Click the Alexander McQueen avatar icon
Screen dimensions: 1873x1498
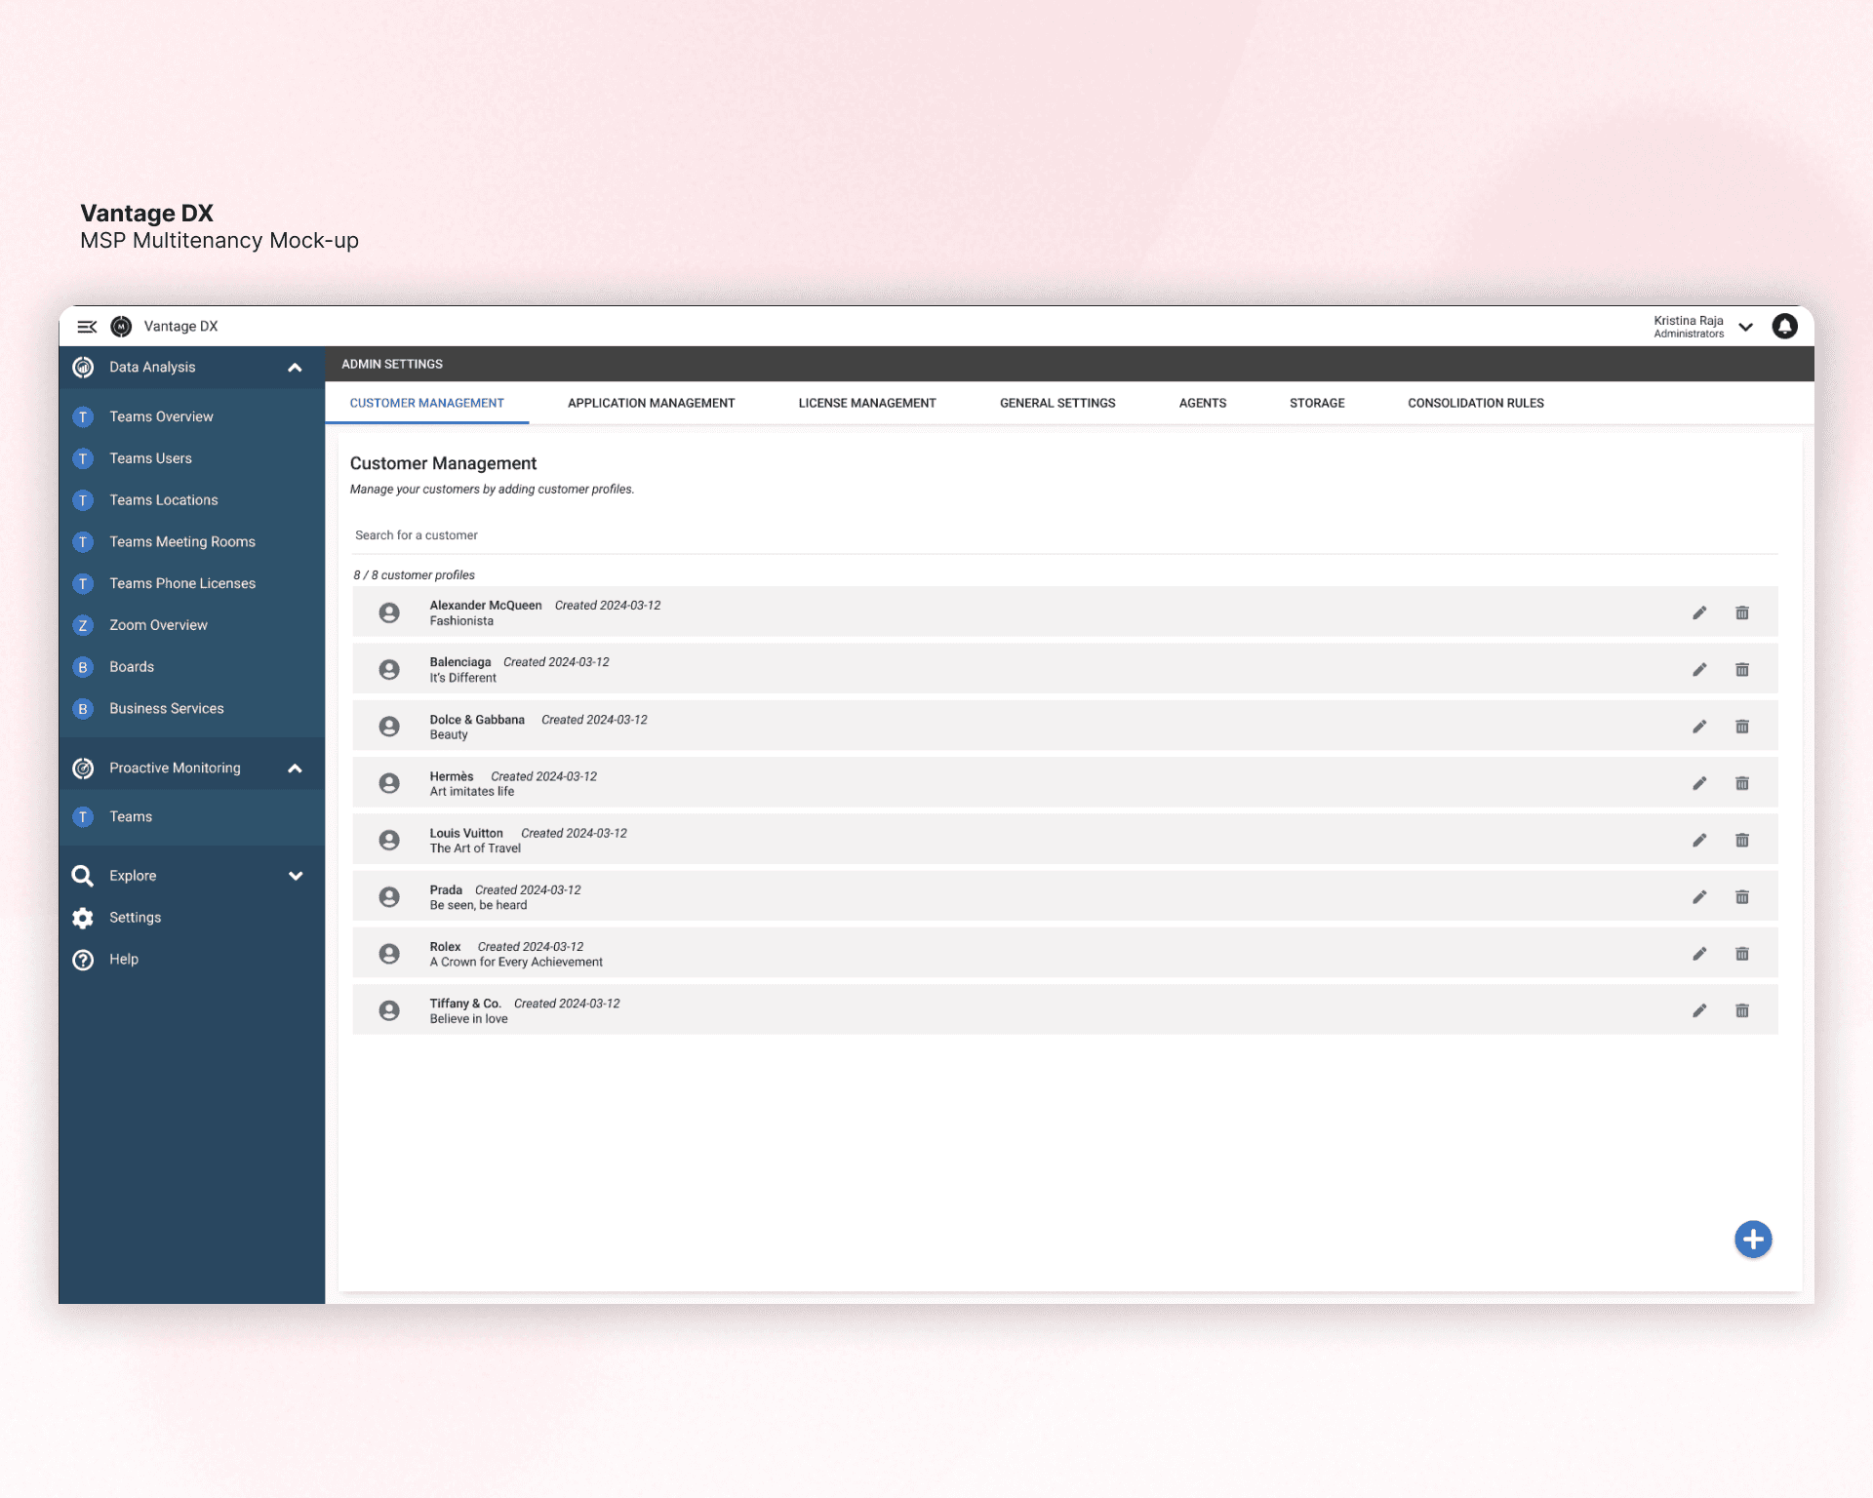click(x=389, y=612)
